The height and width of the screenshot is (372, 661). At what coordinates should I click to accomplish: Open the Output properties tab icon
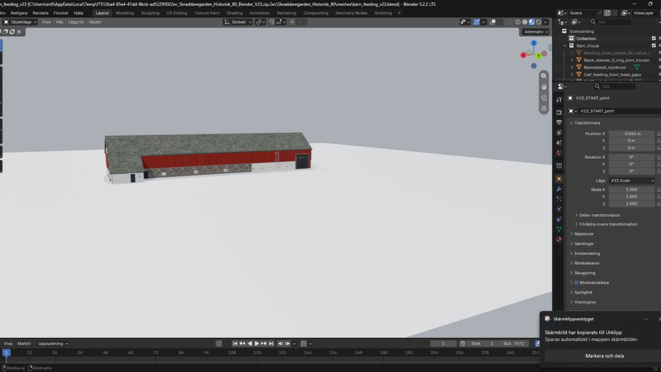pyautogui.click(x=559, y=122)
